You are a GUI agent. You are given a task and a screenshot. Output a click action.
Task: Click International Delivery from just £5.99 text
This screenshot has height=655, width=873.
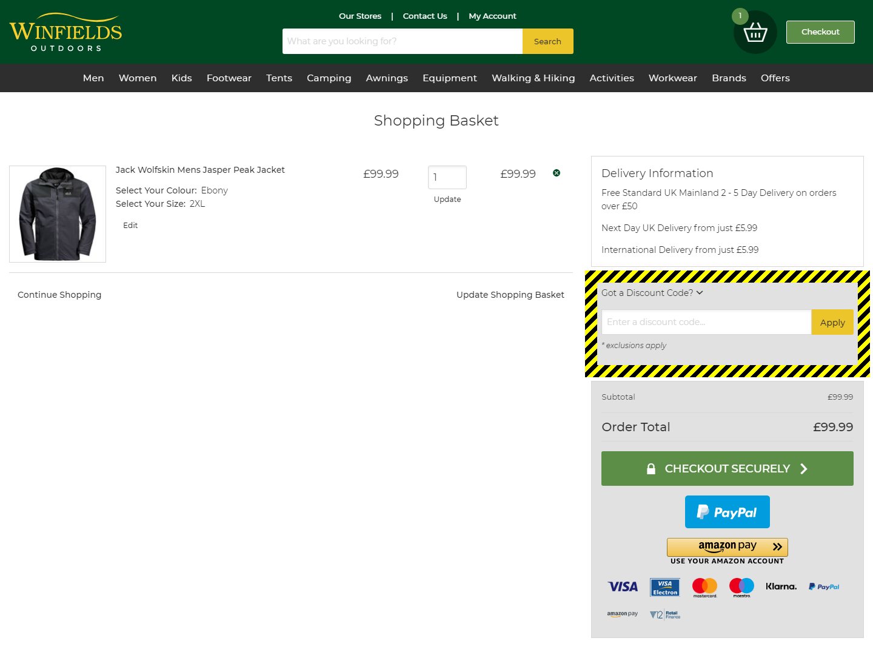click(x=680, y=250)
